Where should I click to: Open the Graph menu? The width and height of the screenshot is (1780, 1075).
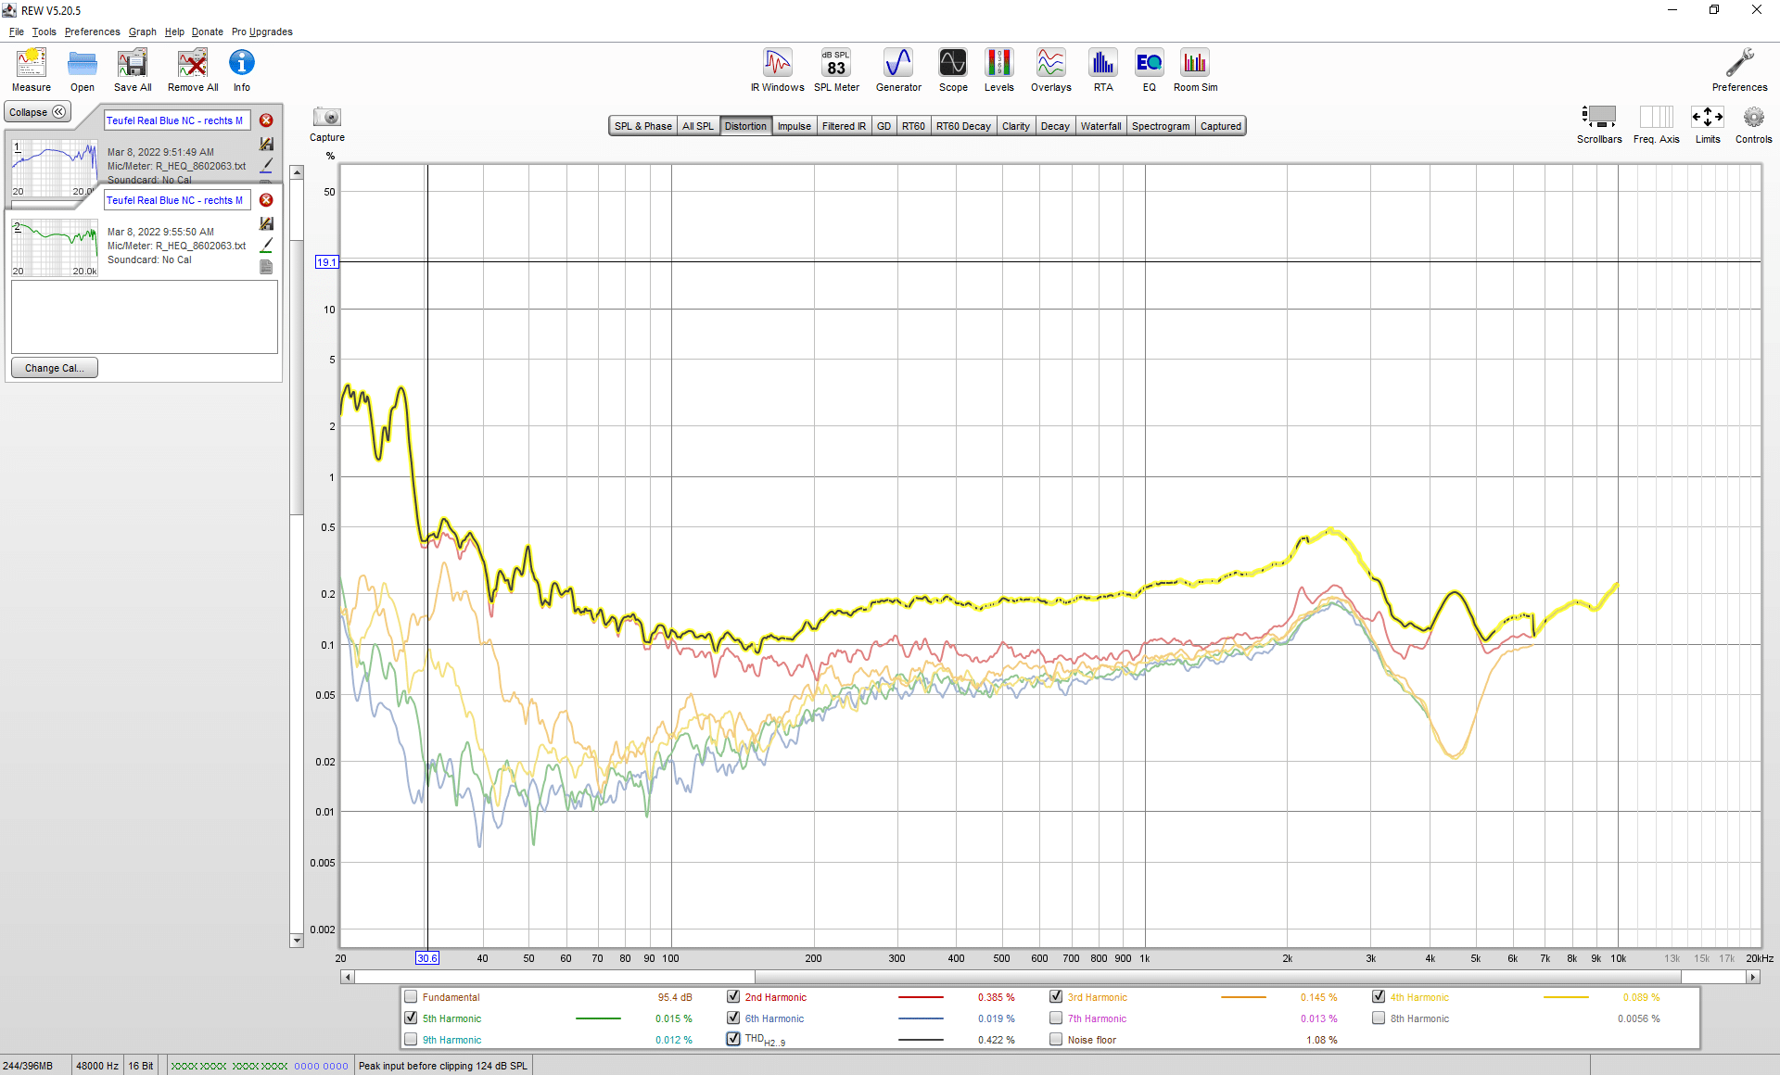(x=143, y=32)
